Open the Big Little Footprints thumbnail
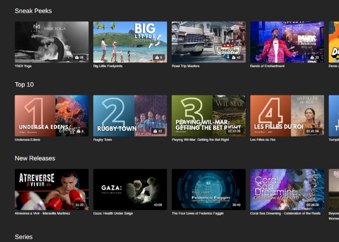The height and width of the screenshot is (242, 339). (x=130, y=42)
